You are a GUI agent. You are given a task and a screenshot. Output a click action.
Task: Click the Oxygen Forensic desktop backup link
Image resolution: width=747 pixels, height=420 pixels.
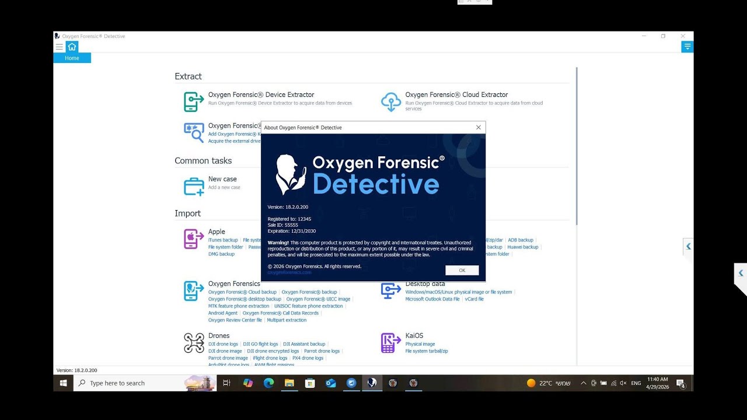tap(245, 299)
